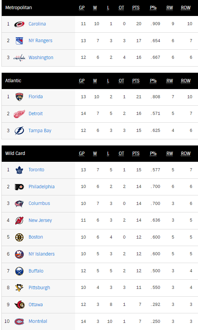Click the Toronto Maple Leafs logo
The width and height of the screenshot is (198, 330).
click(19, 170)
